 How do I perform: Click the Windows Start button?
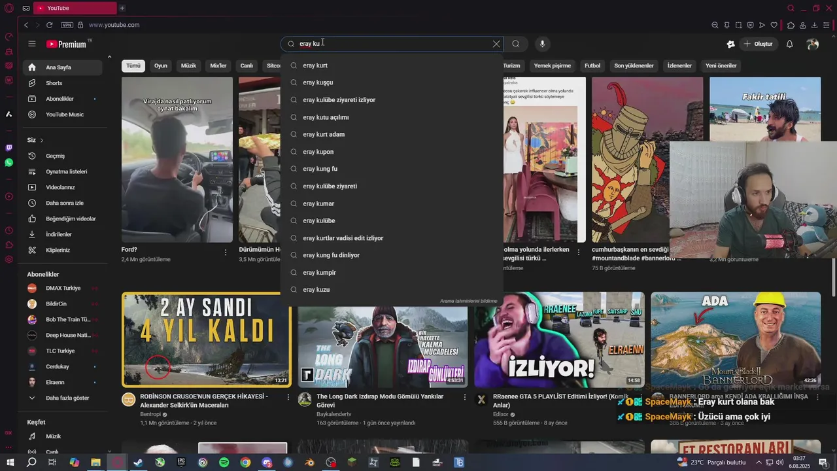coord(10,462)
